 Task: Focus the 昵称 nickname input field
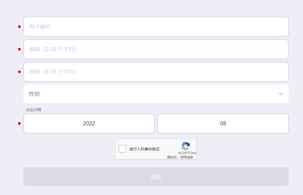coord(156,49)
